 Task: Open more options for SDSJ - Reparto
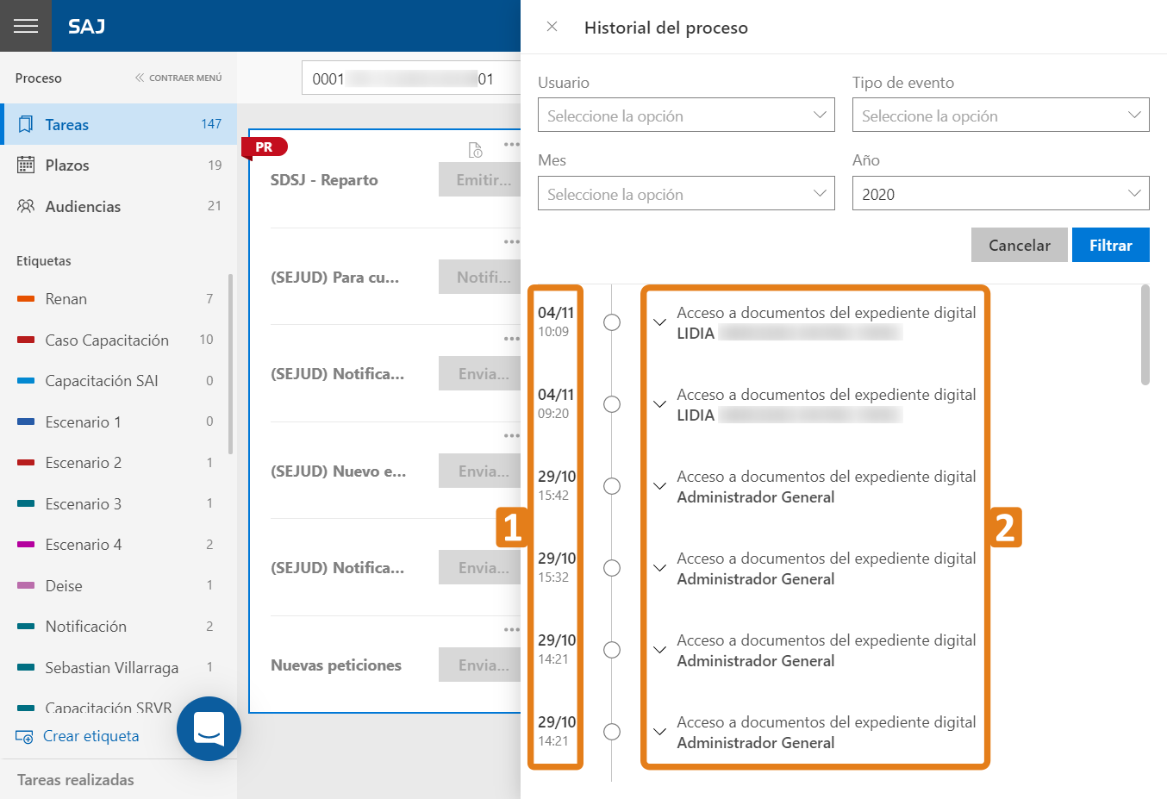coord(511,144)
